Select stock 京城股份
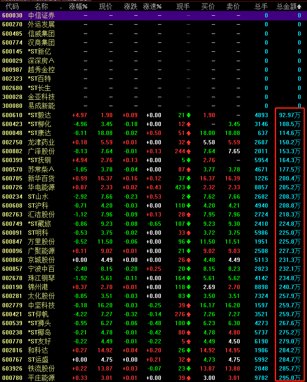Screen dimensions: 307x382 (x=41, y=260)
